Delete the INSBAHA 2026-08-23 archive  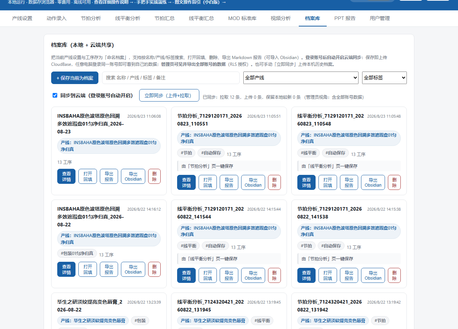154,176
